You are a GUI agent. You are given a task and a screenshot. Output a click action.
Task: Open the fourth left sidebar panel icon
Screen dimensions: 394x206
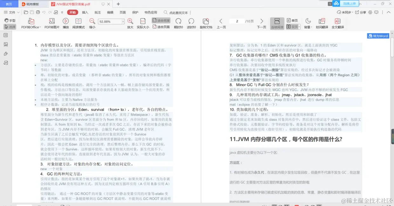[x=6, y=63]
